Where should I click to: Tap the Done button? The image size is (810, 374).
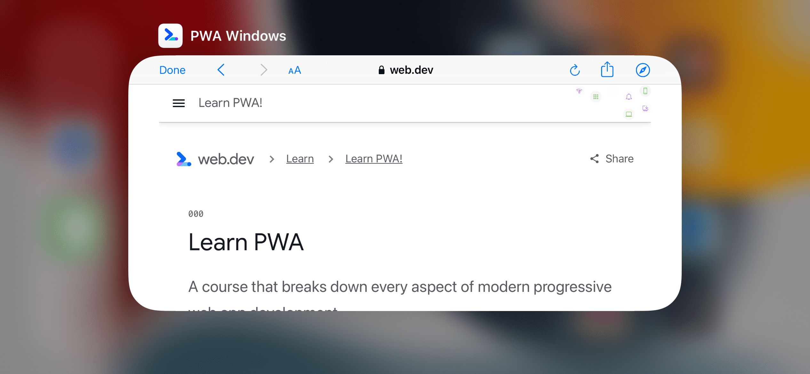(x=172, y=70)
